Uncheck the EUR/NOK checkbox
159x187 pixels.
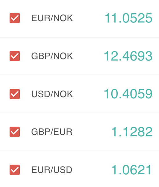15,18
